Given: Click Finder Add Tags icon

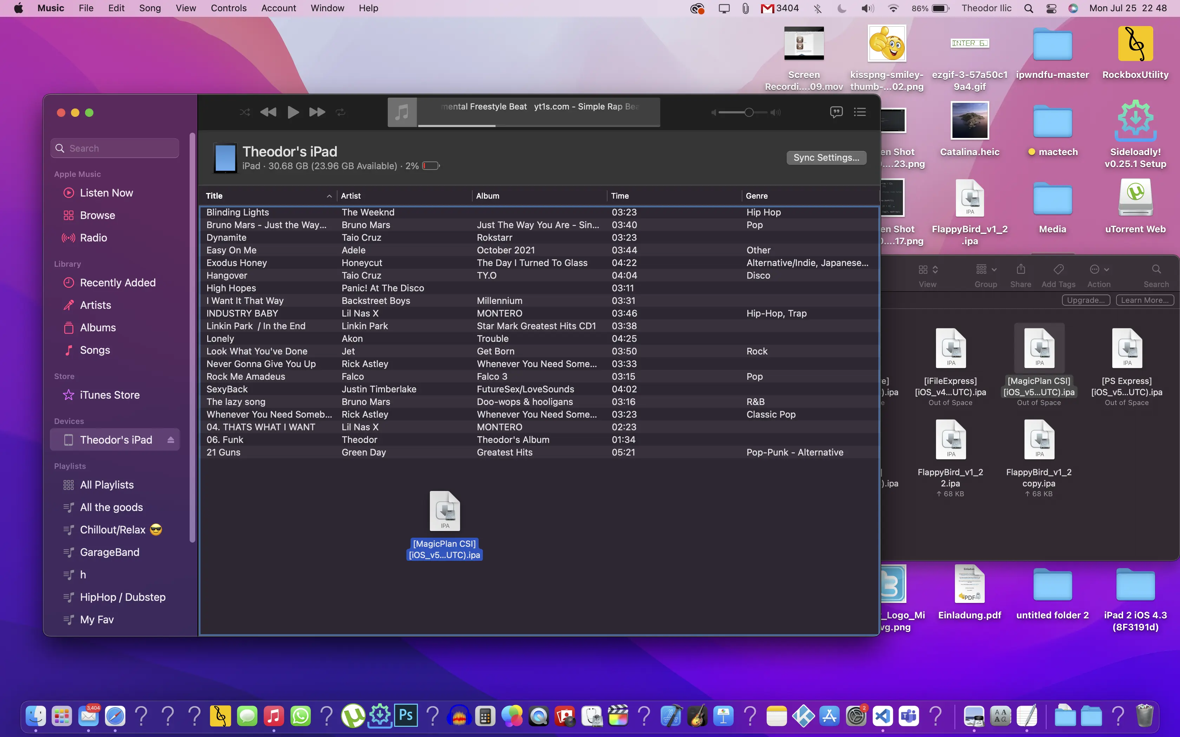Looking at the screenshot, I should coord(1058,270).
